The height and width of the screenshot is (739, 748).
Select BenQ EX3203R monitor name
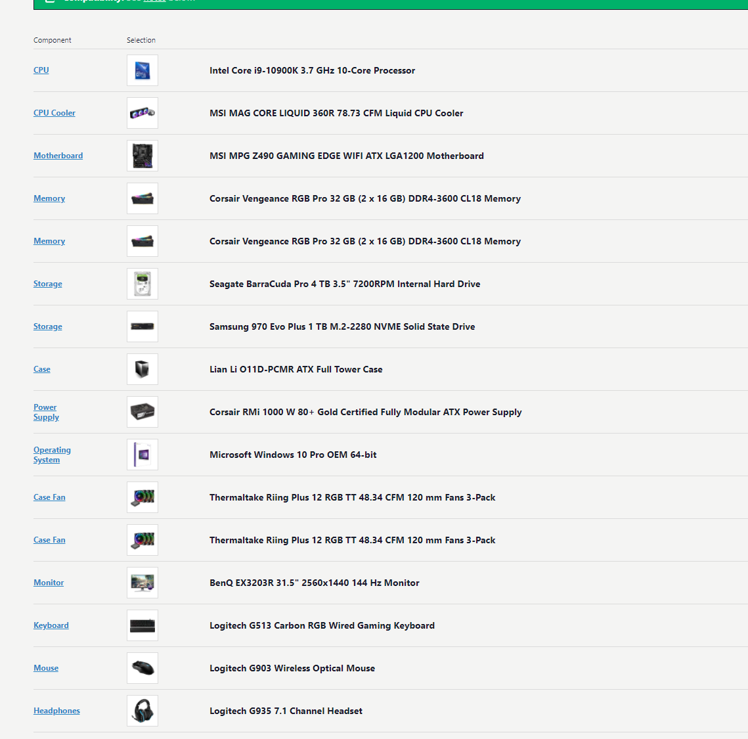click(x=315, y=583)
